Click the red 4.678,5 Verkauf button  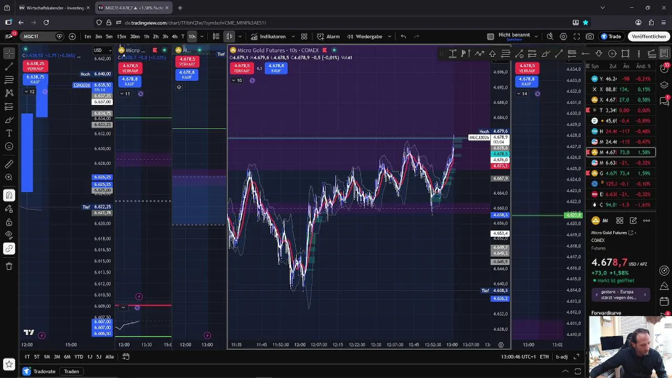point(242,68)
